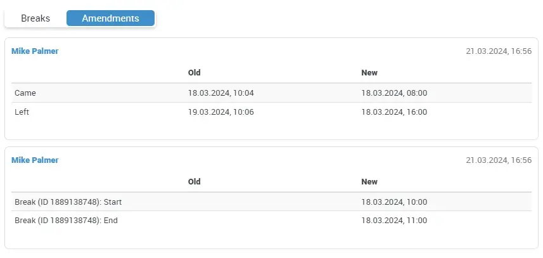
Task: Click the New column header in Came/Left table
Action: pos(369,73)
